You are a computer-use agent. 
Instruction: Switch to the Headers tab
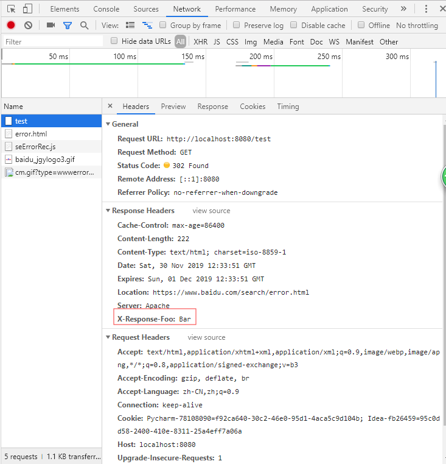pyautogui.click(x=136, y=107)
